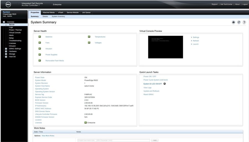This screenshot has width=249, height=142.
Task: Click the Service Tag value F4BRV42
Action: 88,94
